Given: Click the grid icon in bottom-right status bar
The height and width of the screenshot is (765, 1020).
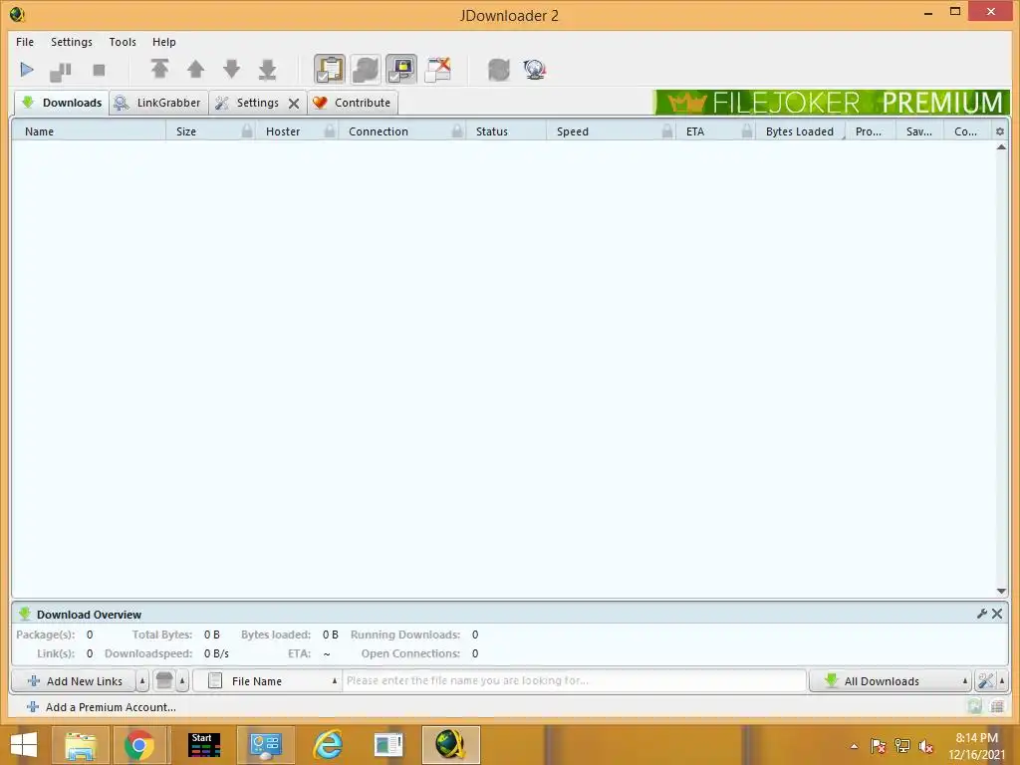Looking at the screenshot, I should [x=997, y=706].
